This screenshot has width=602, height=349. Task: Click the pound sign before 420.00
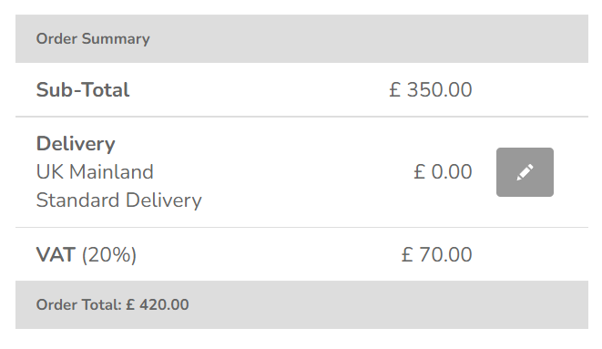point(130,305)
